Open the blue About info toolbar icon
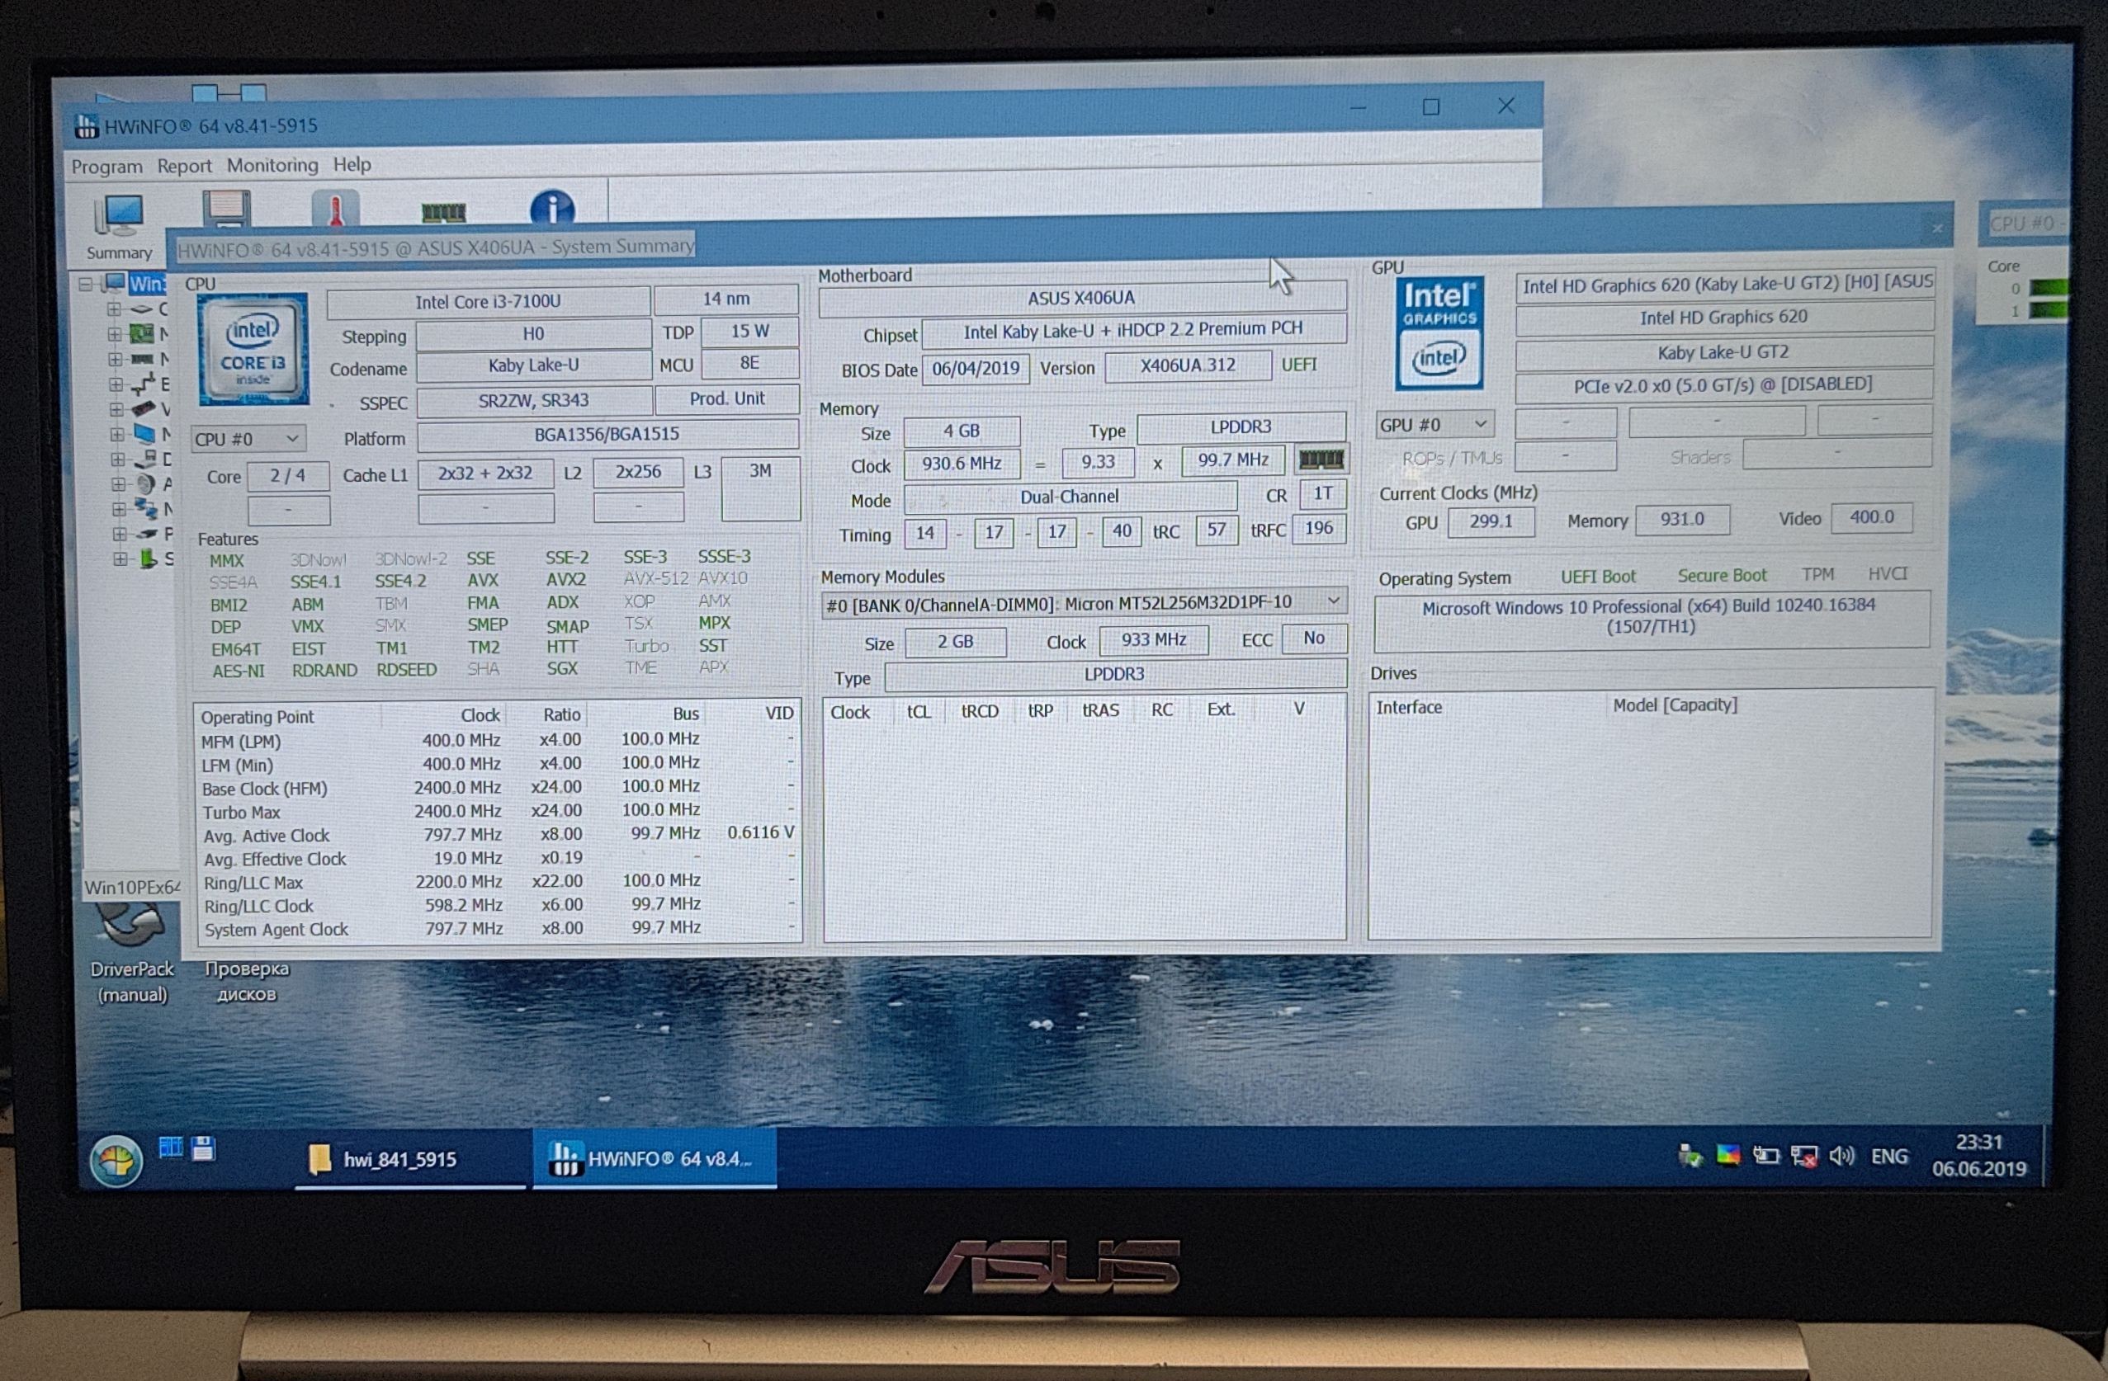 [x=552, y=208]
